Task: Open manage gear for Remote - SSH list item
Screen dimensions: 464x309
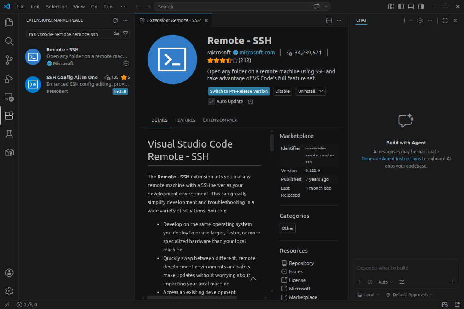Action: 126,63
